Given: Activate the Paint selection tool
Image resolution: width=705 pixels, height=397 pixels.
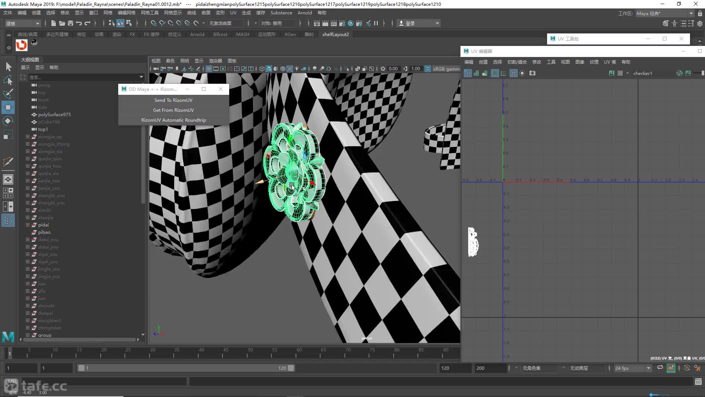Looking at the screenshot, I should click(x=8, y=94).
